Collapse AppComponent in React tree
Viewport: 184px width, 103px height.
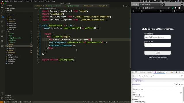133,79
